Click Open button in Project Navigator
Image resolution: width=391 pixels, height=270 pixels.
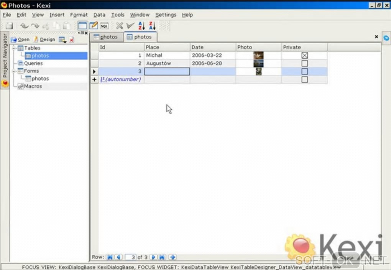[x=20, y=40]
